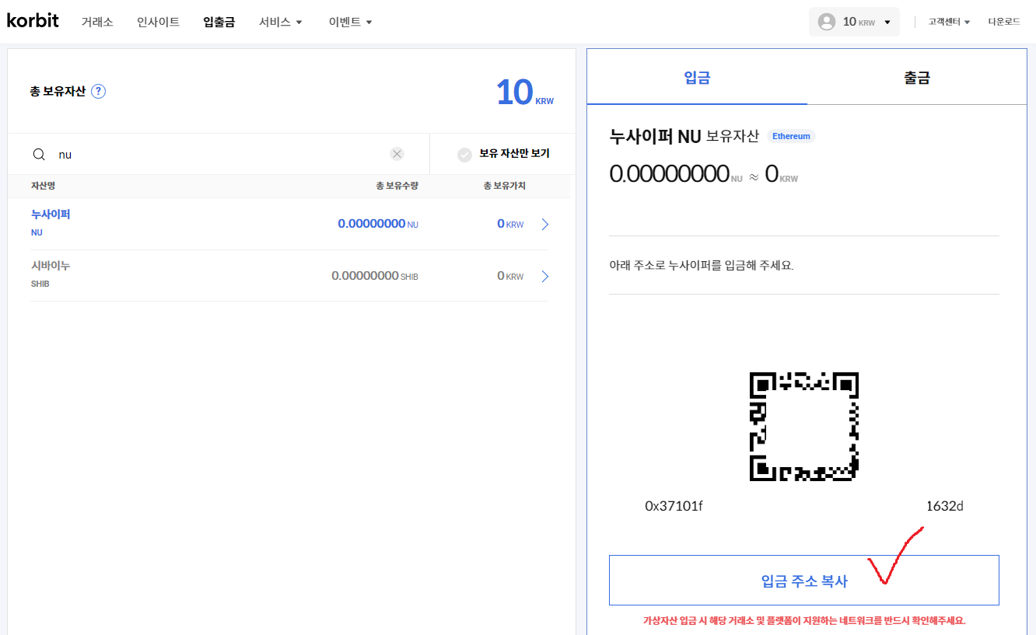Open the 인사이트 menu item
Image resolution: width=1036 pixels, height=635 pixels.
tap(158, 22)
